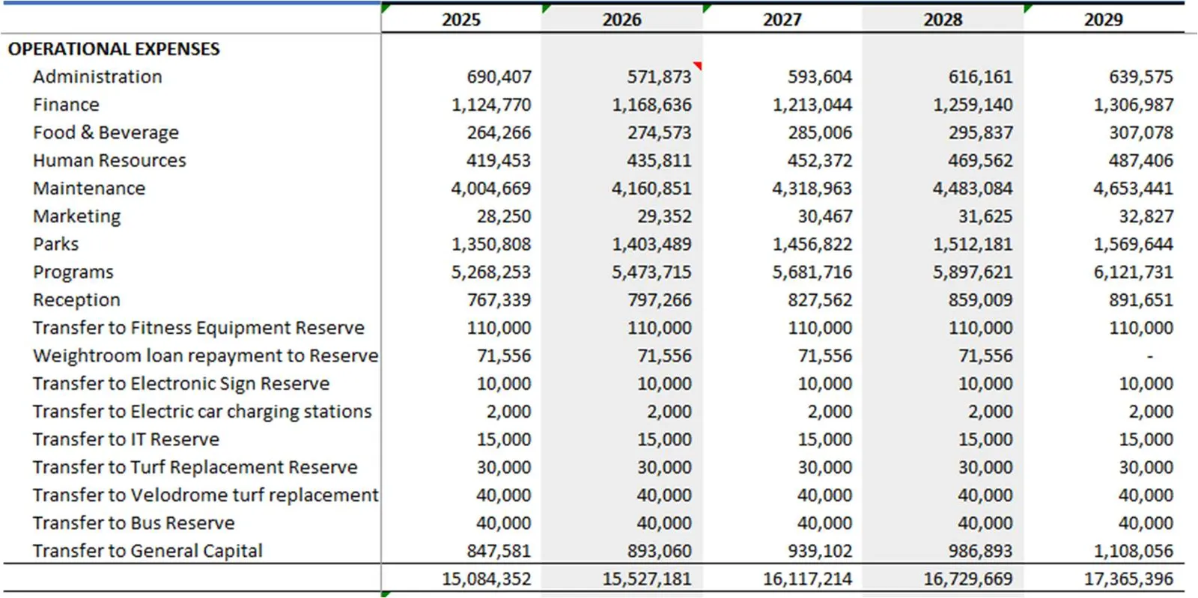The width and height of the screenshot is (1198, 598).
Task: Select Weightroom loan 2028 value 71,556
Action: (x=985, y=356)
